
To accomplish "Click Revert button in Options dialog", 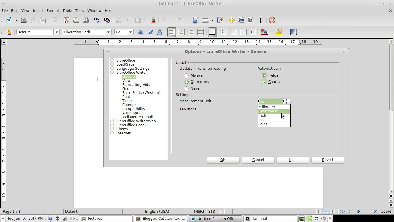I will [x=328, y=160].
